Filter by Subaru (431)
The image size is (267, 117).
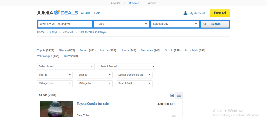88,50
